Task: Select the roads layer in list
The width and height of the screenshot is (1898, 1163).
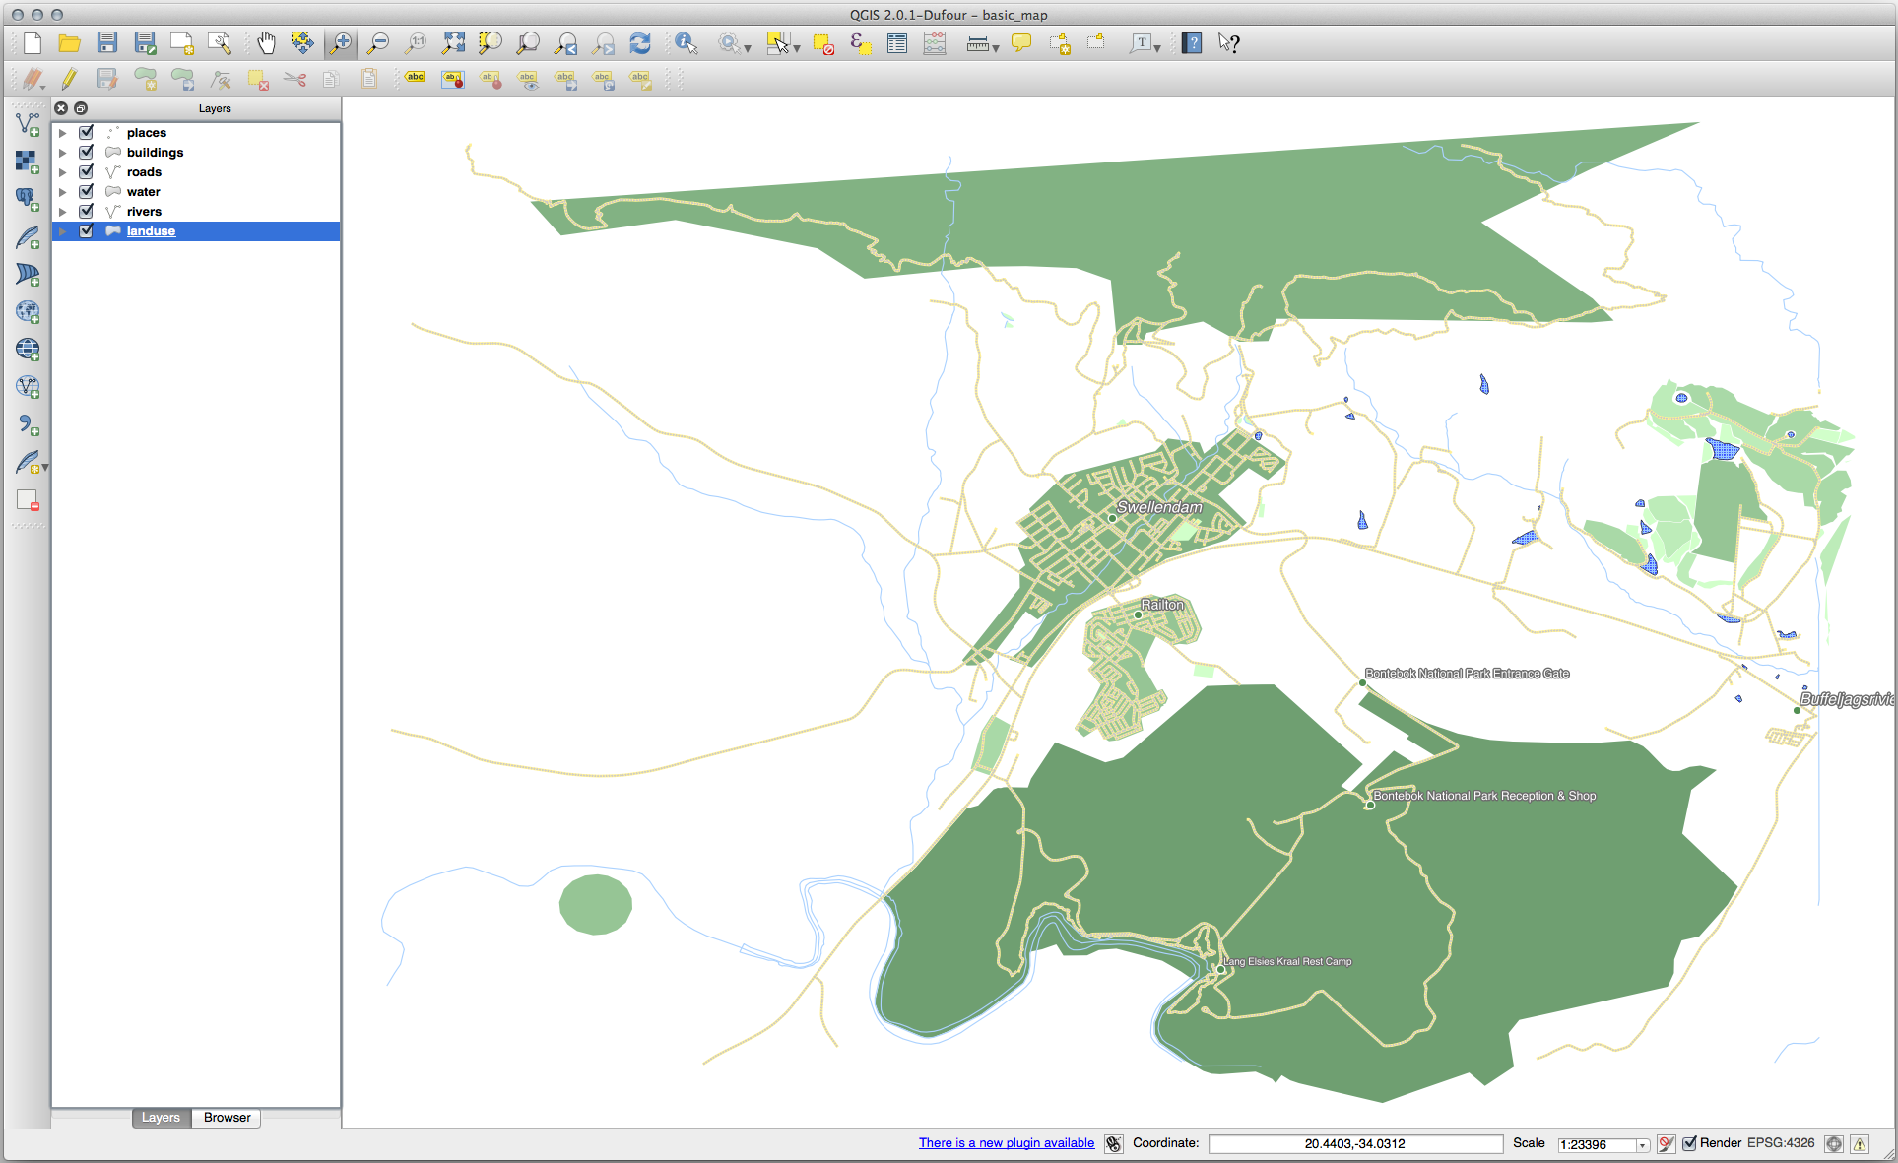Action: point(144,172)
